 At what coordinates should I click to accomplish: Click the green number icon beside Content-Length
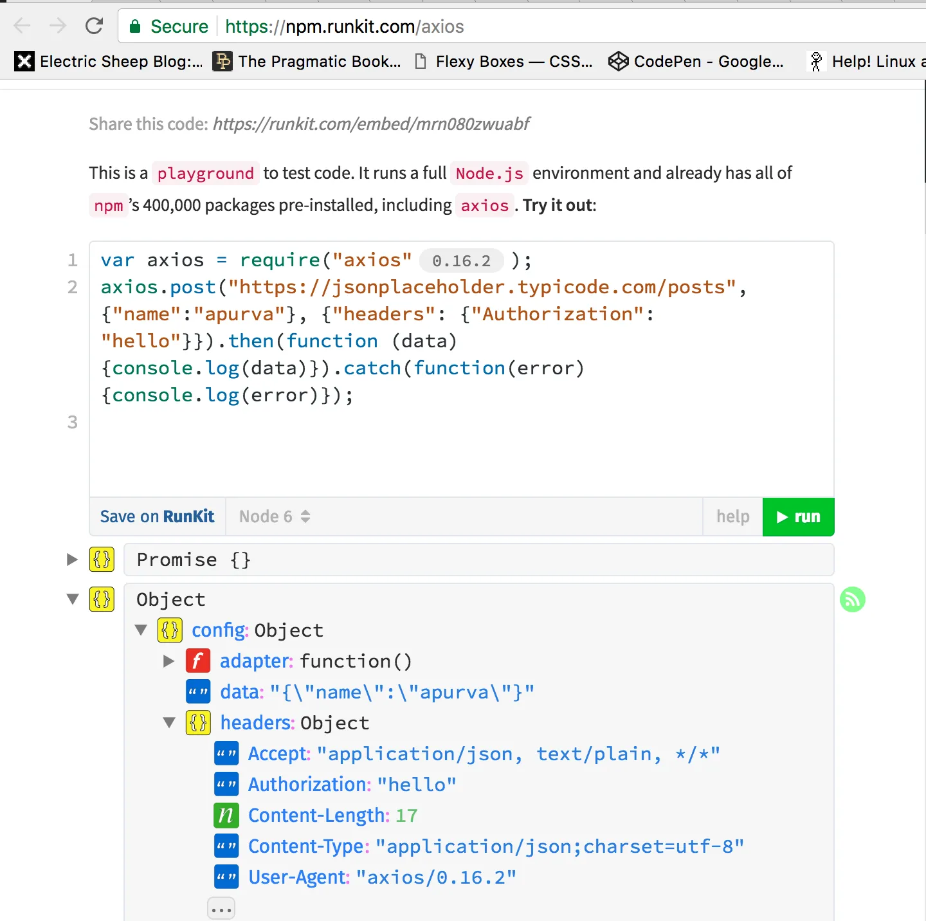tap(226, 816)
